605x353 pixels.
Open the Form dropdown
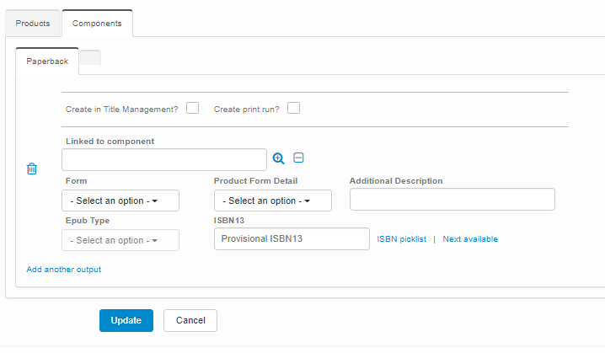(x=120, y=201)
